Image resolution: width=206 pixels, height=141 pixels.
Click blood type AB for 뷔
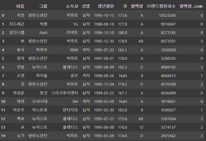pos(141,41)
